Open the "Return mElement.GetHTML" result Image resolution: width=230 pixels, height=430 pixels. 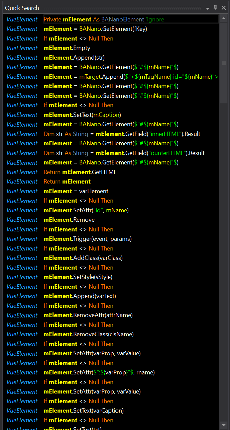click(80, 172)
